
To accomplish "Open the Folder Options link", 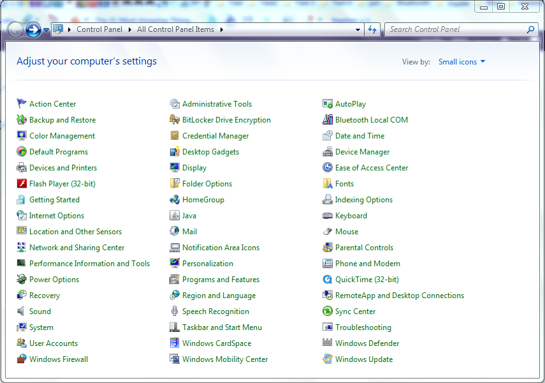I will (207, 184).
